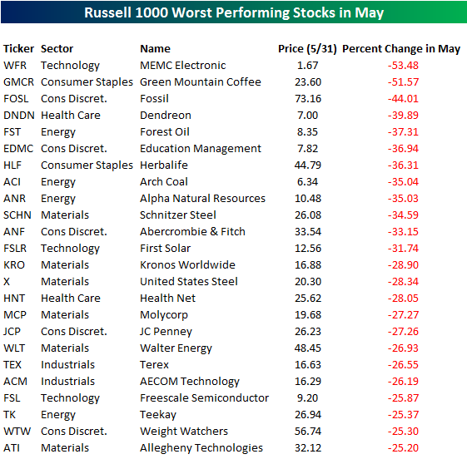The image size is (467, 459).
Task: Click the name 'Fossil'
Action: point(154,99)
